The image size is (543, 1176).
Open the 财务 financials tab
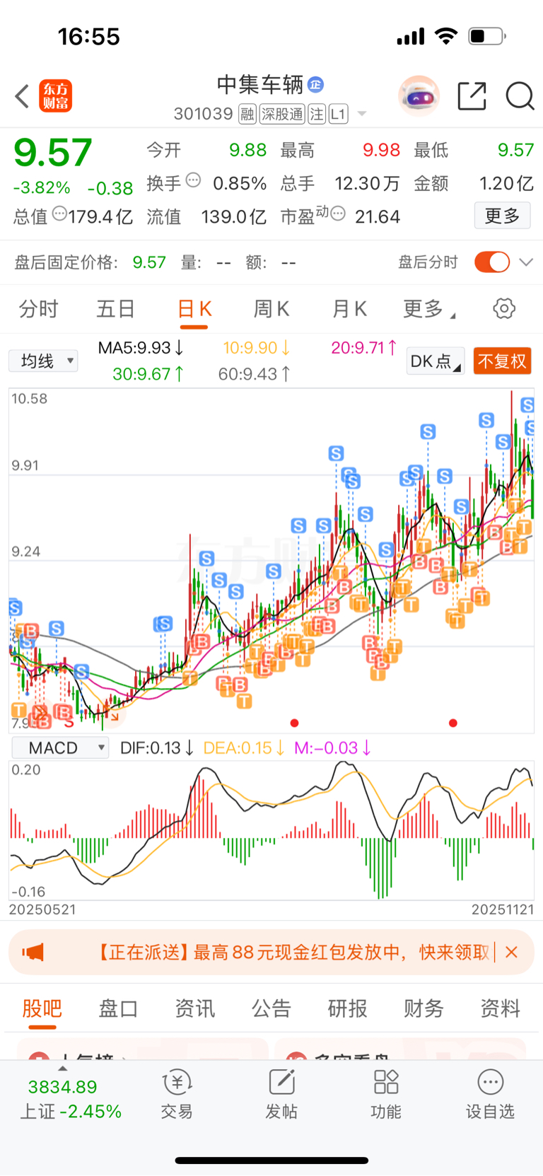[424, 1008]
